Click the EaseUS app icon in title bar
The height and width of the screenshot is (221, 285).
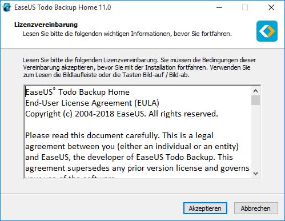pyautogui.click(x=7, y=7)
